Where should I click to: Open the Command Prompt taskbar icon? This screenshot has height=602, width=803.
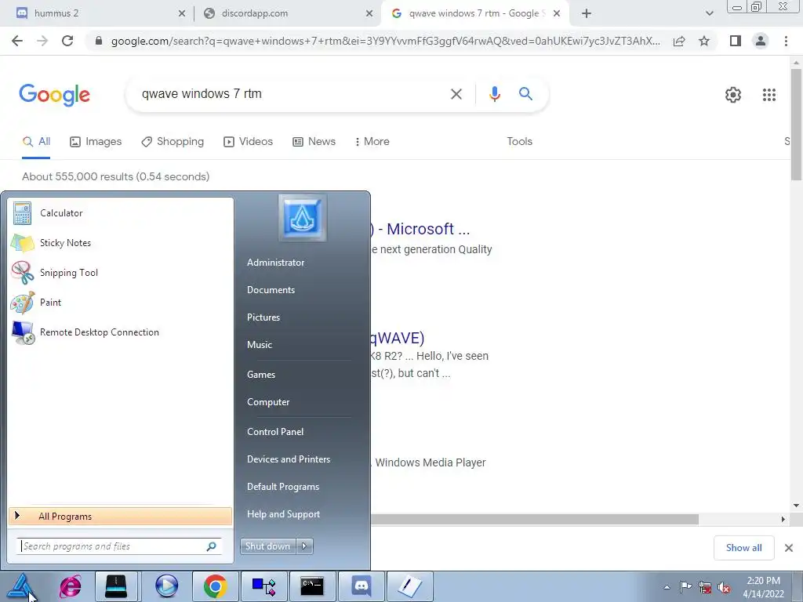312,586
